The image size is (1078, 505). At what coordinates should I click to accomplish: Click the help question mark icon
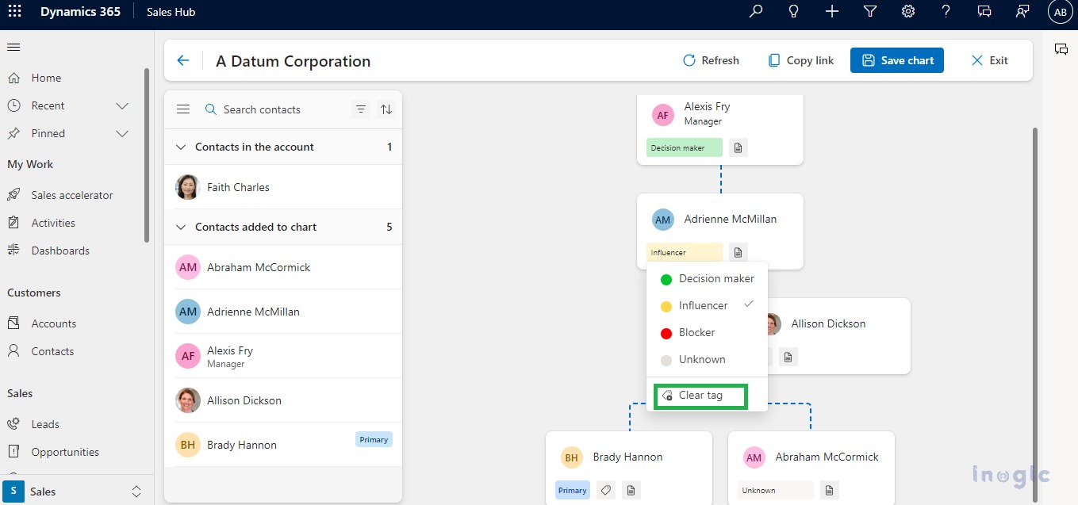pyautogui.click(x=946, y=11)
